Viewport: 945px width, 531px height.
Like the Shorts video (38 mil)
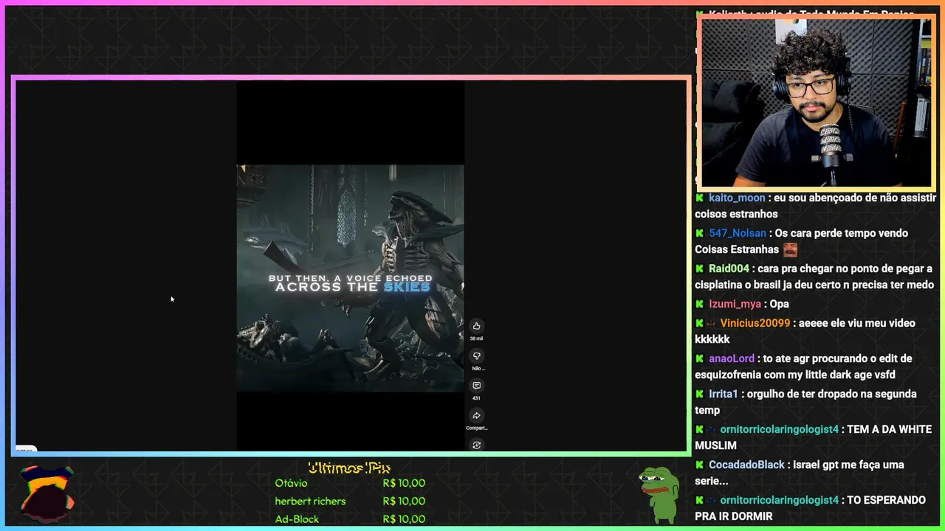(476, 326)
